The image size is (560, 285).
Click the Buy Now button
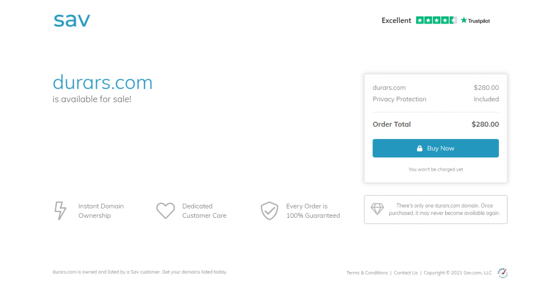435,148
